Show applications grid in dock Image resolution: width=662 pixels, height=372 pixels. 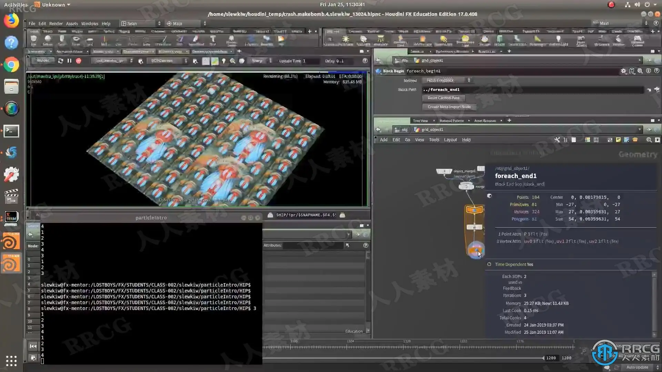pos(11,361)
